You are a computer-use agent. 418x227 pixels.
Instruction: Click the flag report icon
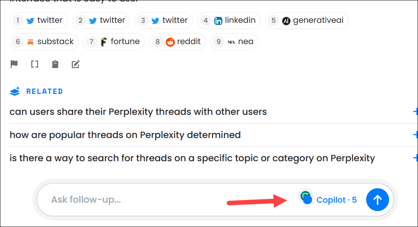14,64
